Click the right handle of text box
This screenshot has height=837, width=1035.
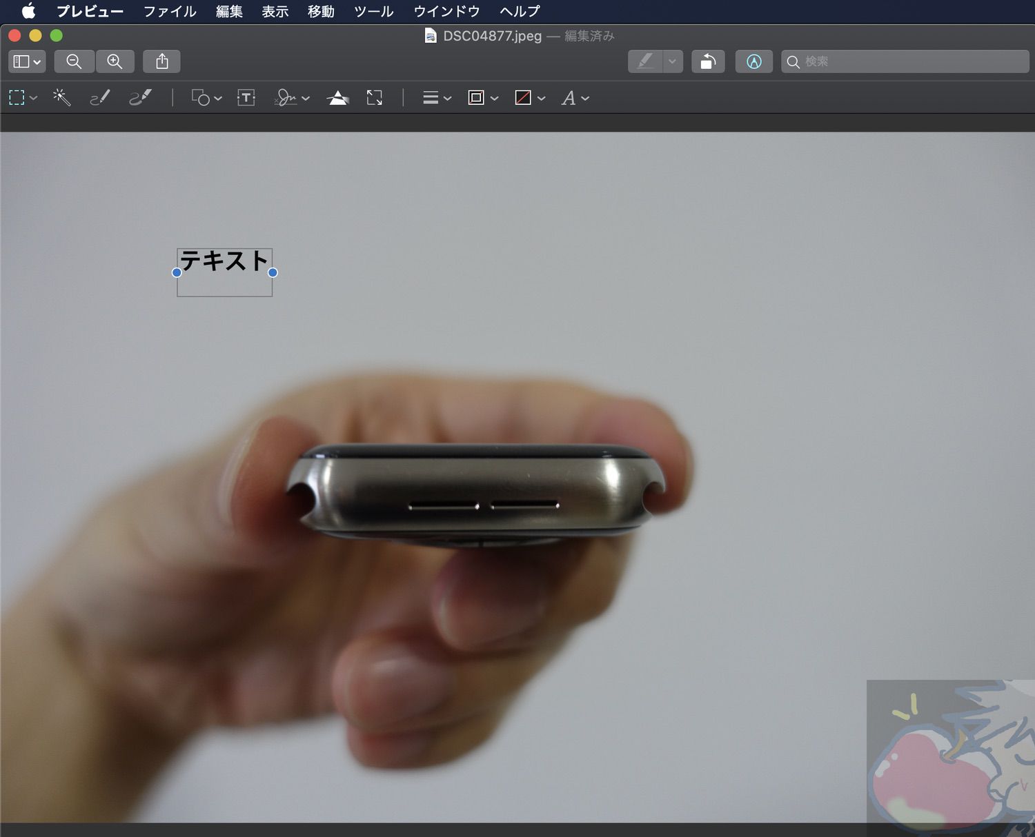(x=273, y=272)
